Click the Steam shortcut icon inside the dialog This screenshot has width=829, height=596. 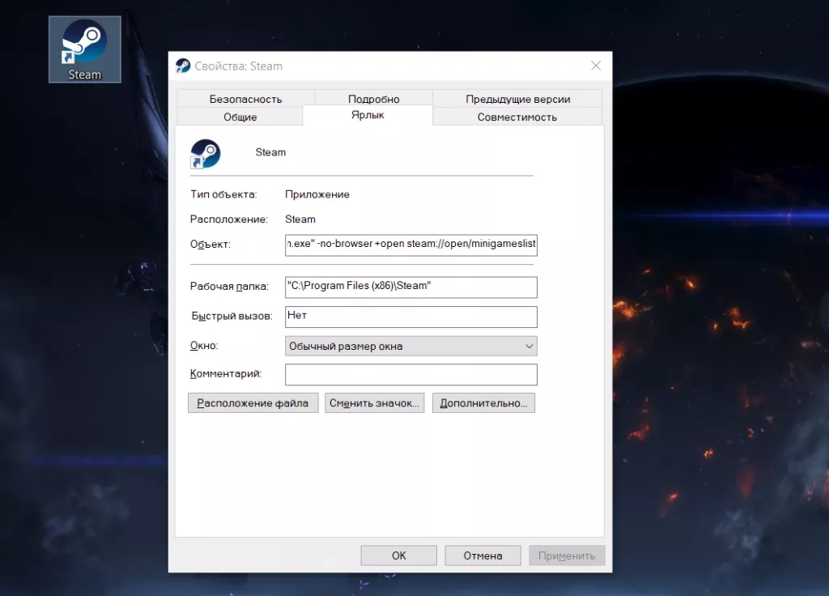pos(205,153)
